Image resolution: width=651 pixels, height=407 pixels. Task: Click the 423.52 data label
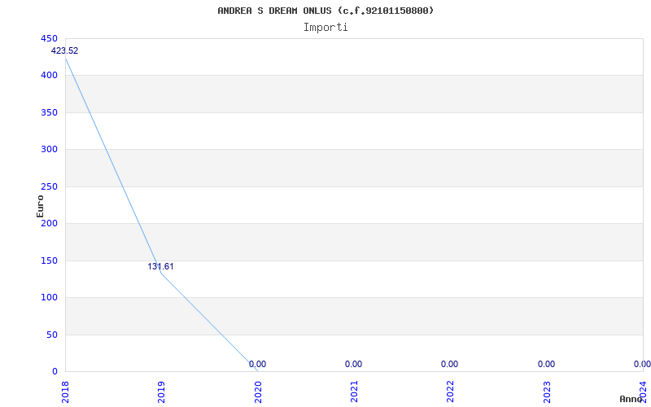click(64, 51)
